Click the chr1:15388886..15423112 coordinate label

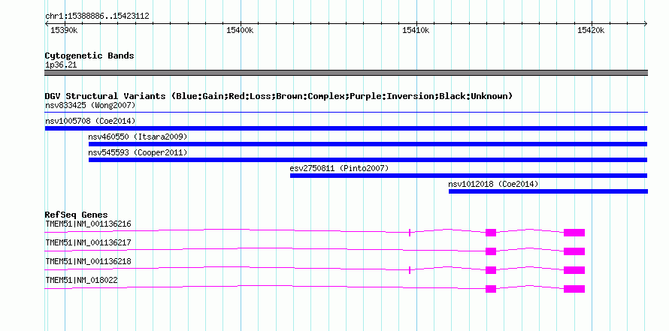(97, 16)
